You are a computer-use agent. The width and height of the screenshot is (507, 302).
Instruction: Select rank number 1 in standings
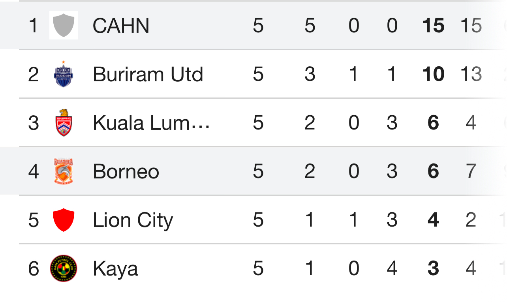point(34,26)
